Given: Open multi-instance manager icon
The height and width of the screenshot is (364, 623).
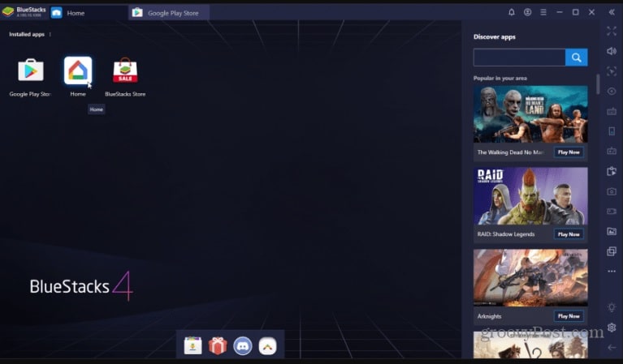Looking at the screenshot, I should (x=612, y=251).
